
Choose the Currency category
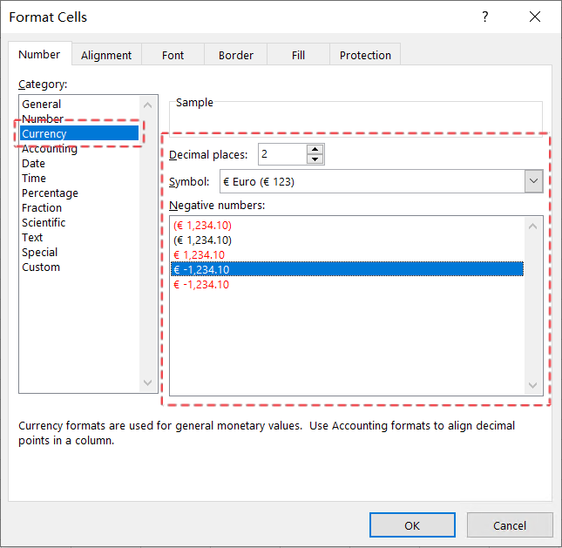click(x=79, y=133)
